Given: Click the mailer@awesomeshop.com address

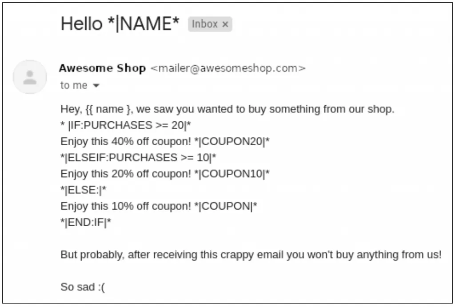Looking at the screenshot, I should [228, 68].
